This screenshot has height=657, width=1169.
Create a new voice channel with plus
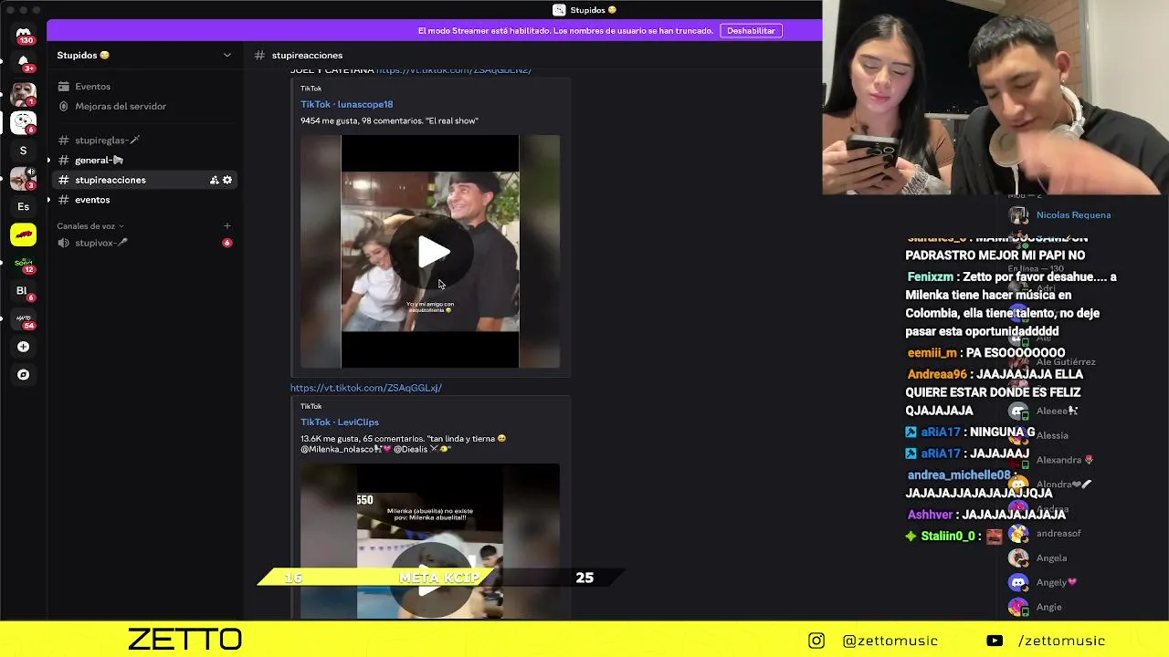[227, 226]
